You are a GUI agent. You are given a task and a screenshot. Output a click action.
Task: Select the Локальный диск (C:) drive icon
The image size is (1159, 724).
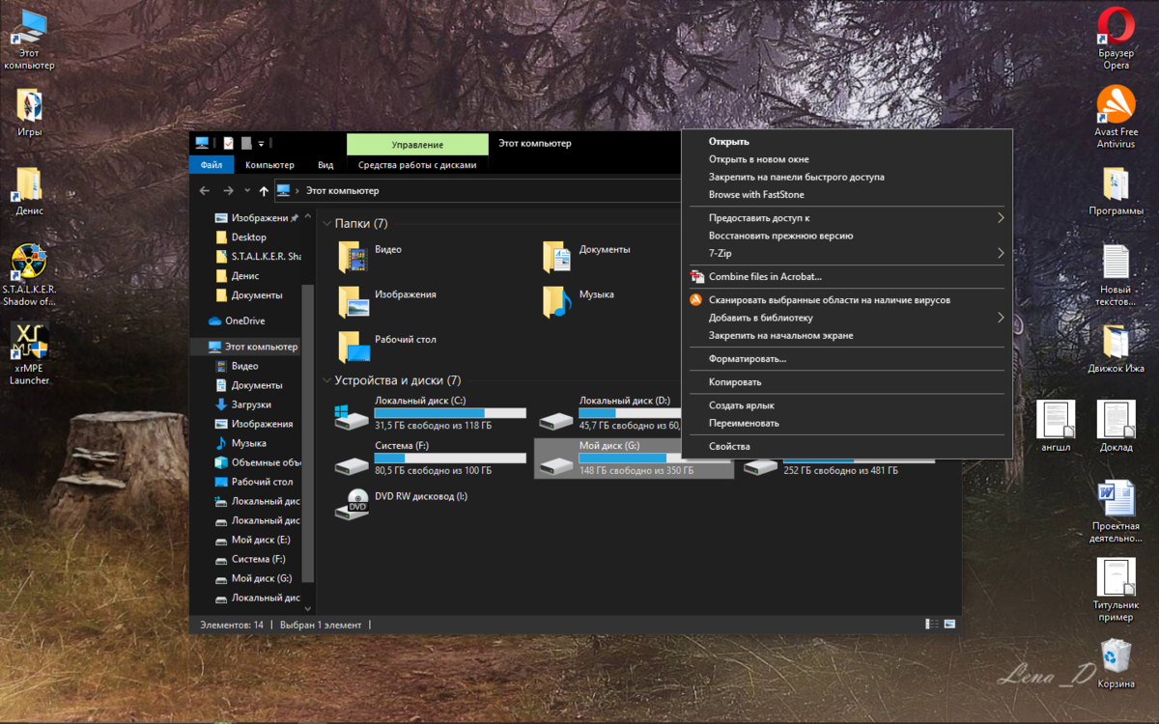[352, 416]
